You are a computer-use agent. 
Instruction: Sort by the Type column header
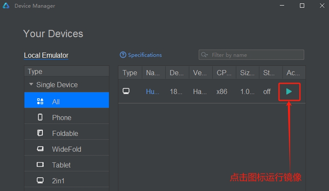click(130, 73)
